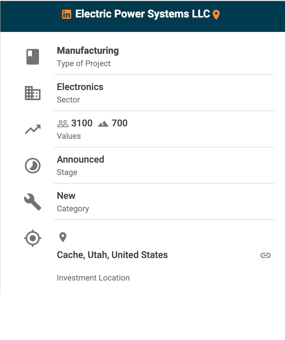285x340 pixels.
Task: Click the Investment Location label
Action: (x=93, y=278)
